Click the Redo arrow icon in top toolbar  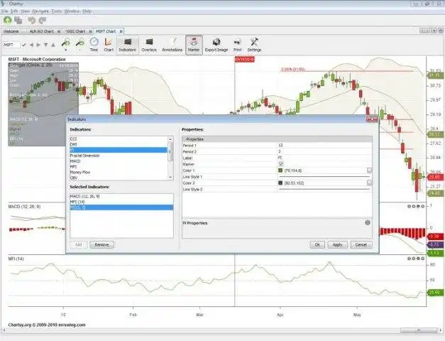(x=43, y=21)
